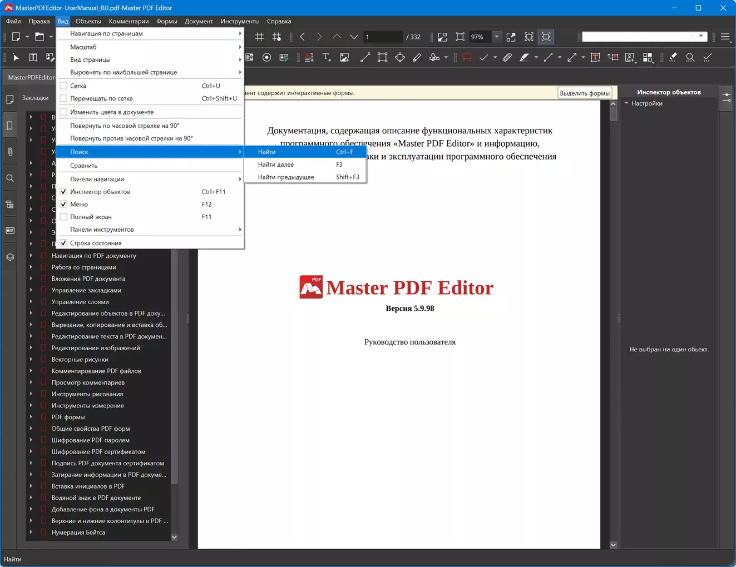Choose Найти далее from the submenu
This screenshot has height=567, width=736.
276,165
